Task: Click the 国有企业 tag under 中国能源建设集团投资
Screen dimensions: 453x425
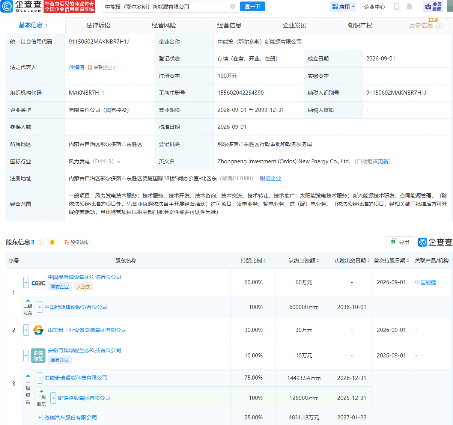Action: coord(60,287)
